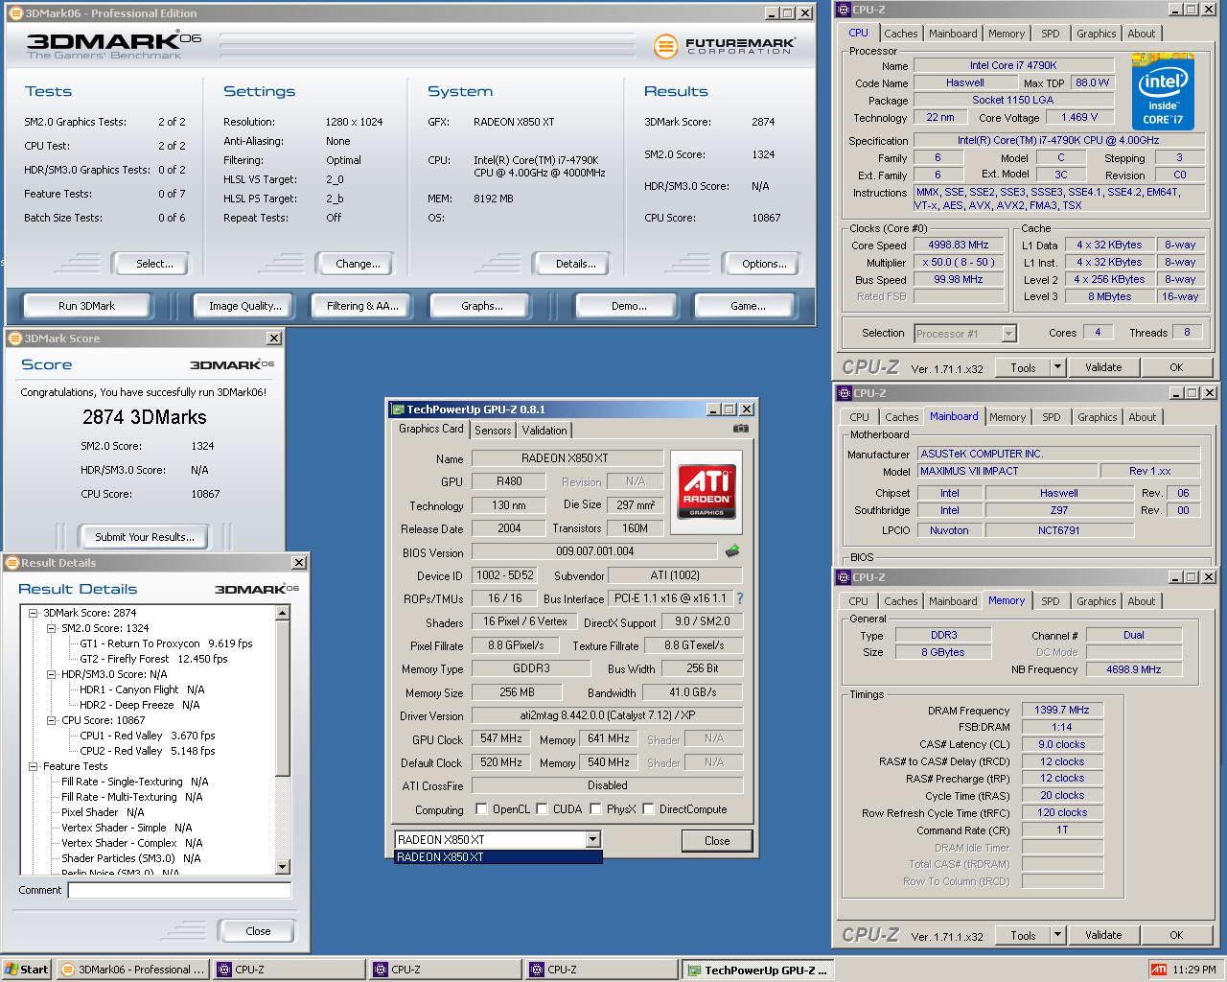The height and width of the screenshot is (982, 1227).
Task: Click the Result Details window title icon
Action: [x=12, y=563]
